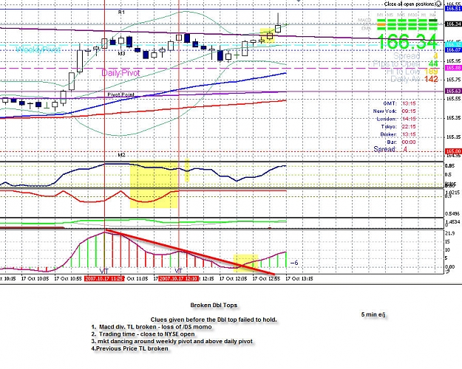Click the Hi to Low value 189
Screen dimensions: 462x369
point(431,72)
